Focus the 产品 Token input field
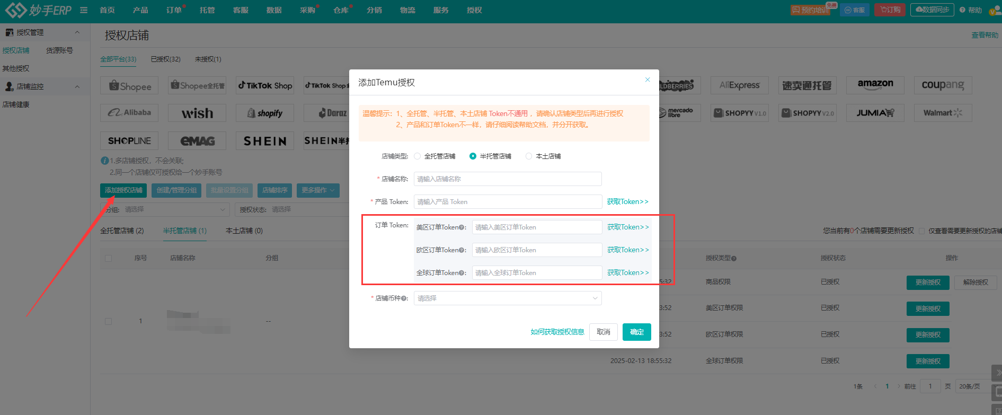1002x415 pixels. pos(508,202)
